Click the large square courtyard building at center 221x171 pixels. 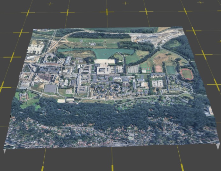103,70
